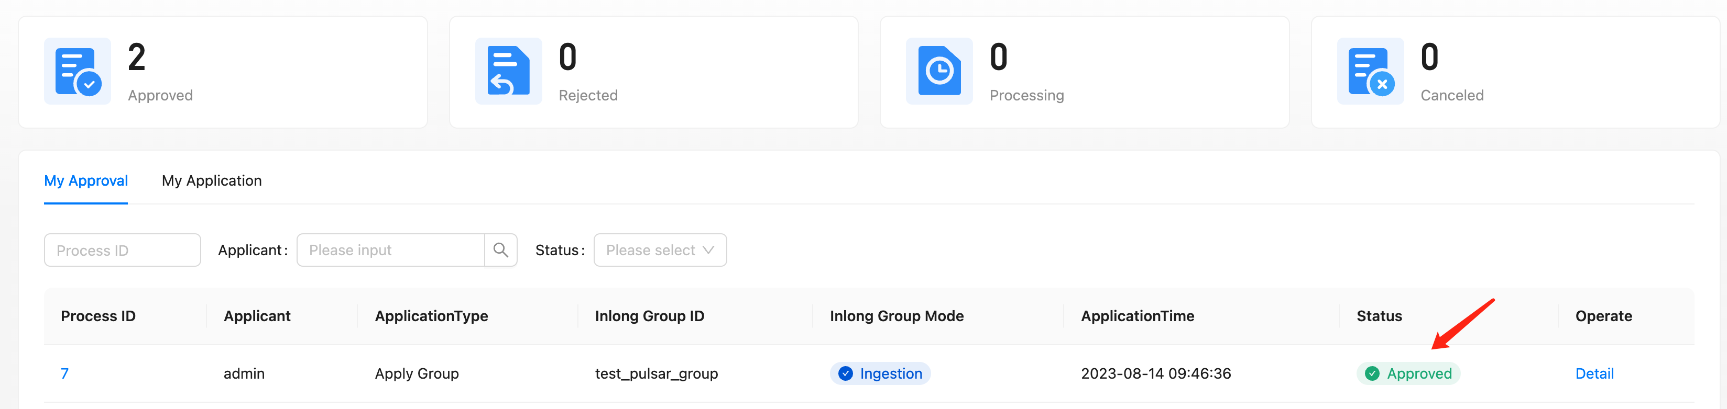Image resolution: width=1727 pixels, height=409 pixels.
Task: Click the green check icon beside Approved status
Action: [1372, 373]
